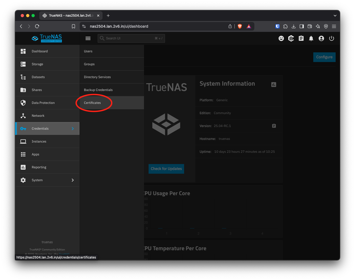Image resolution: width=355 pixels, height=280 pixels.
Task: Go to Datasets in the sidebar
Action: pyautogui.click(x=47, y=77)
